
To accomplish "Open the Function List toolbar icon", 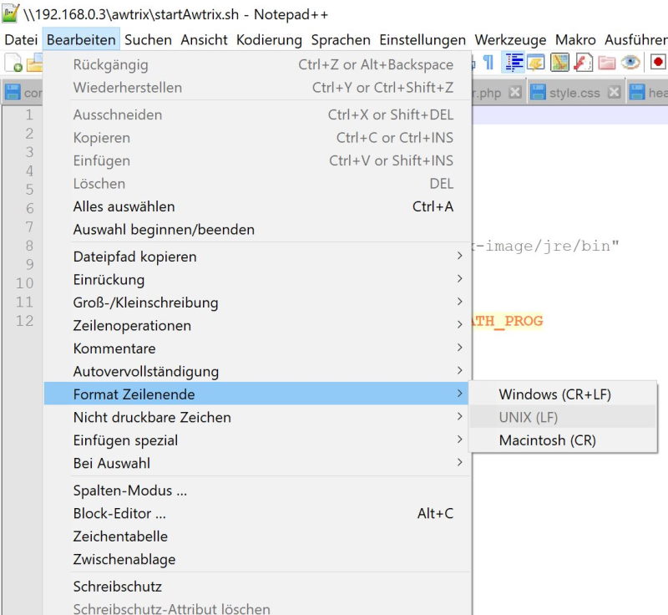I will pyautogui.click(x=583, y=64).
